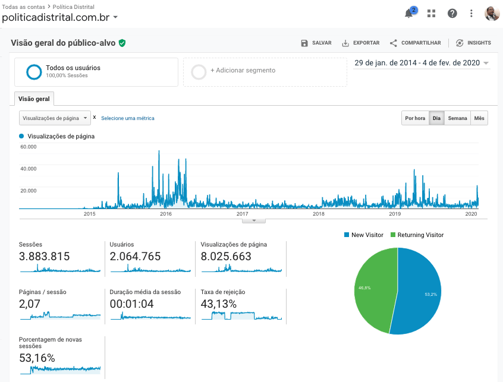503x382 pixels.
Task: Open the three-dot more options menu
Action: click(x=471, y=14)
